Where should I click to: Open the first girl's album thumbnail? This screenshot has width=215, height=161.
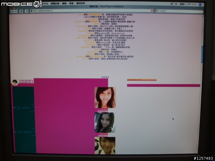[x=105, y=98]
